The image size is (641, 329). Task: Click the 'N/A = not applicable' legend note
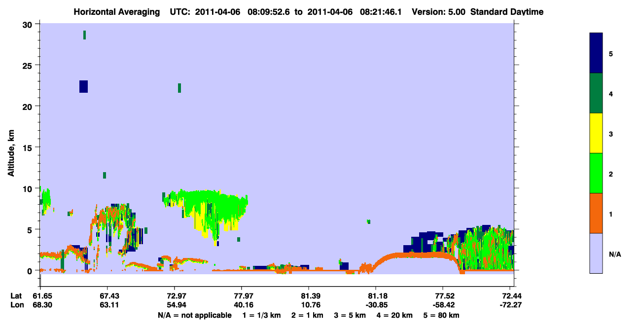(x=194, y=315)
